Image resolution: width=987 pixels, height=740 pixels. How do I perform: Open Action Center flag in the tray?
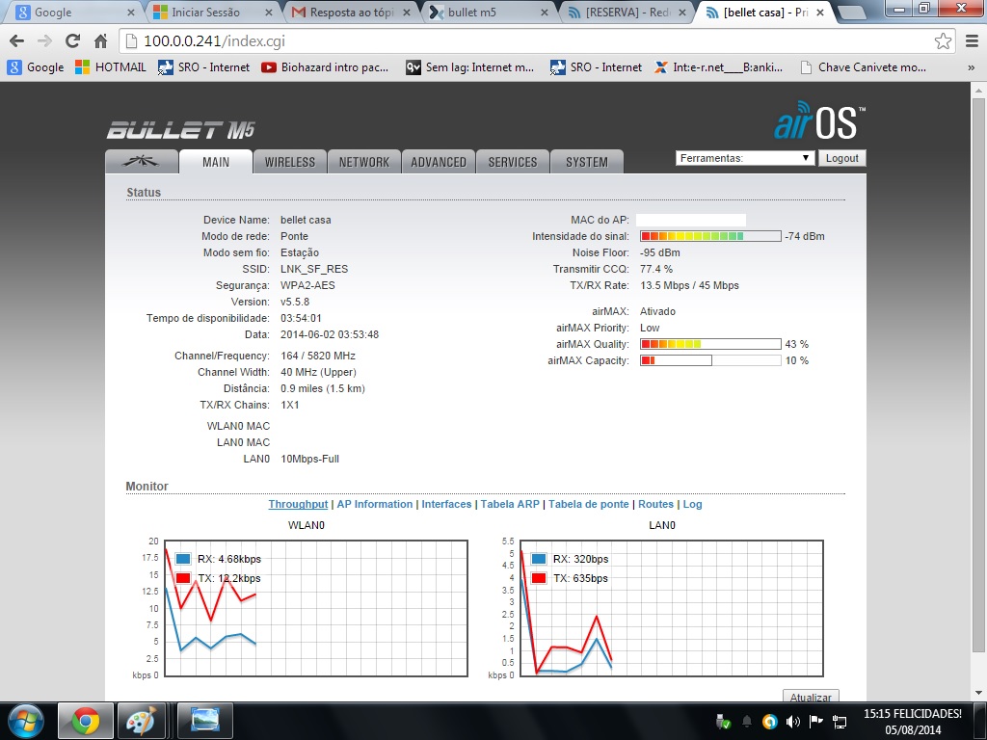[x=815, y=722]
